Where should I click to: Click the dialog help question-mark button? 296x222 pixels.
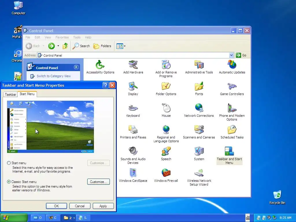click(x=106, y=85)
